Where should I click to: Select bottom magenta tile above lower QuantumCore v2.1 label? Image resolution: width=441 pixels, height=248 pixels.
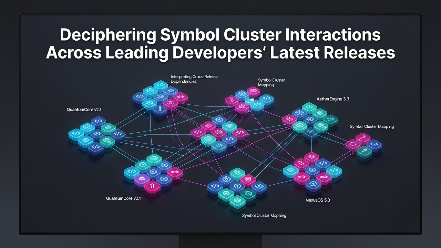point(152,186)
